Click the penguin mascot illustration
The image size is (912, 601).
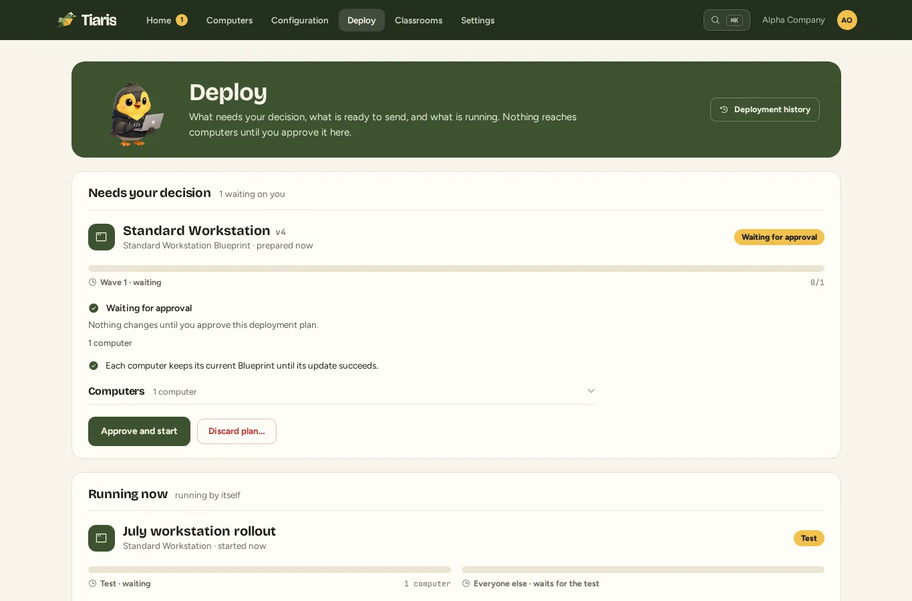136,114
